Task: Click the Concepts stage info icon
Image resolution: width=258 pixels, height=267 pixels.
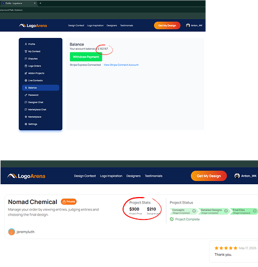Action: point(194,211)
